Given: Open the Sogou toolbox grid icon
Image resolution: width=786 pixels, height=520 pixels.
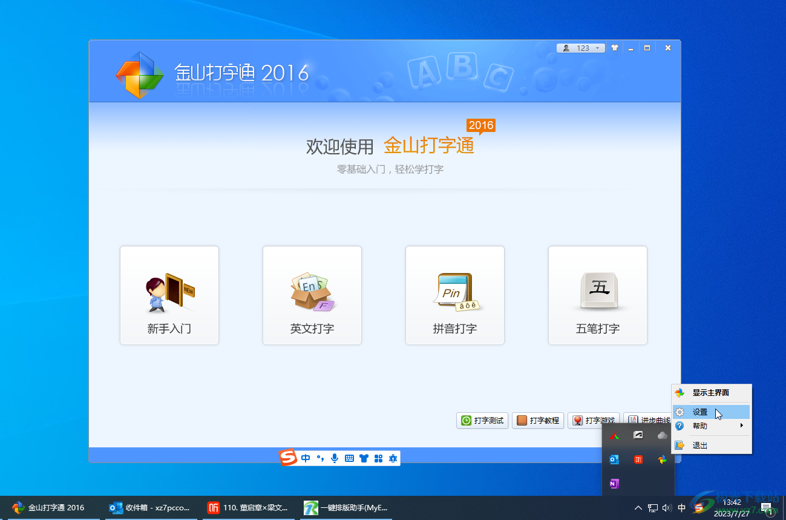Looking at the screenshot, I should coord(379,458).
